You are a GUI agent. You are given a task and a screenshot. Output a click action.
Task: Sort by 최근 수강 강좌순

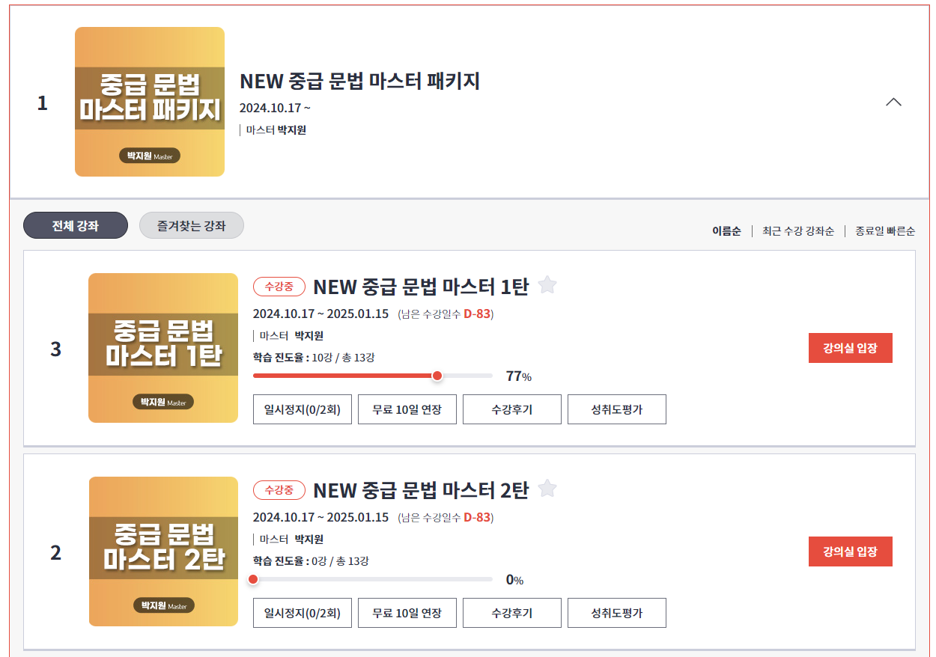tap(798, 231)
